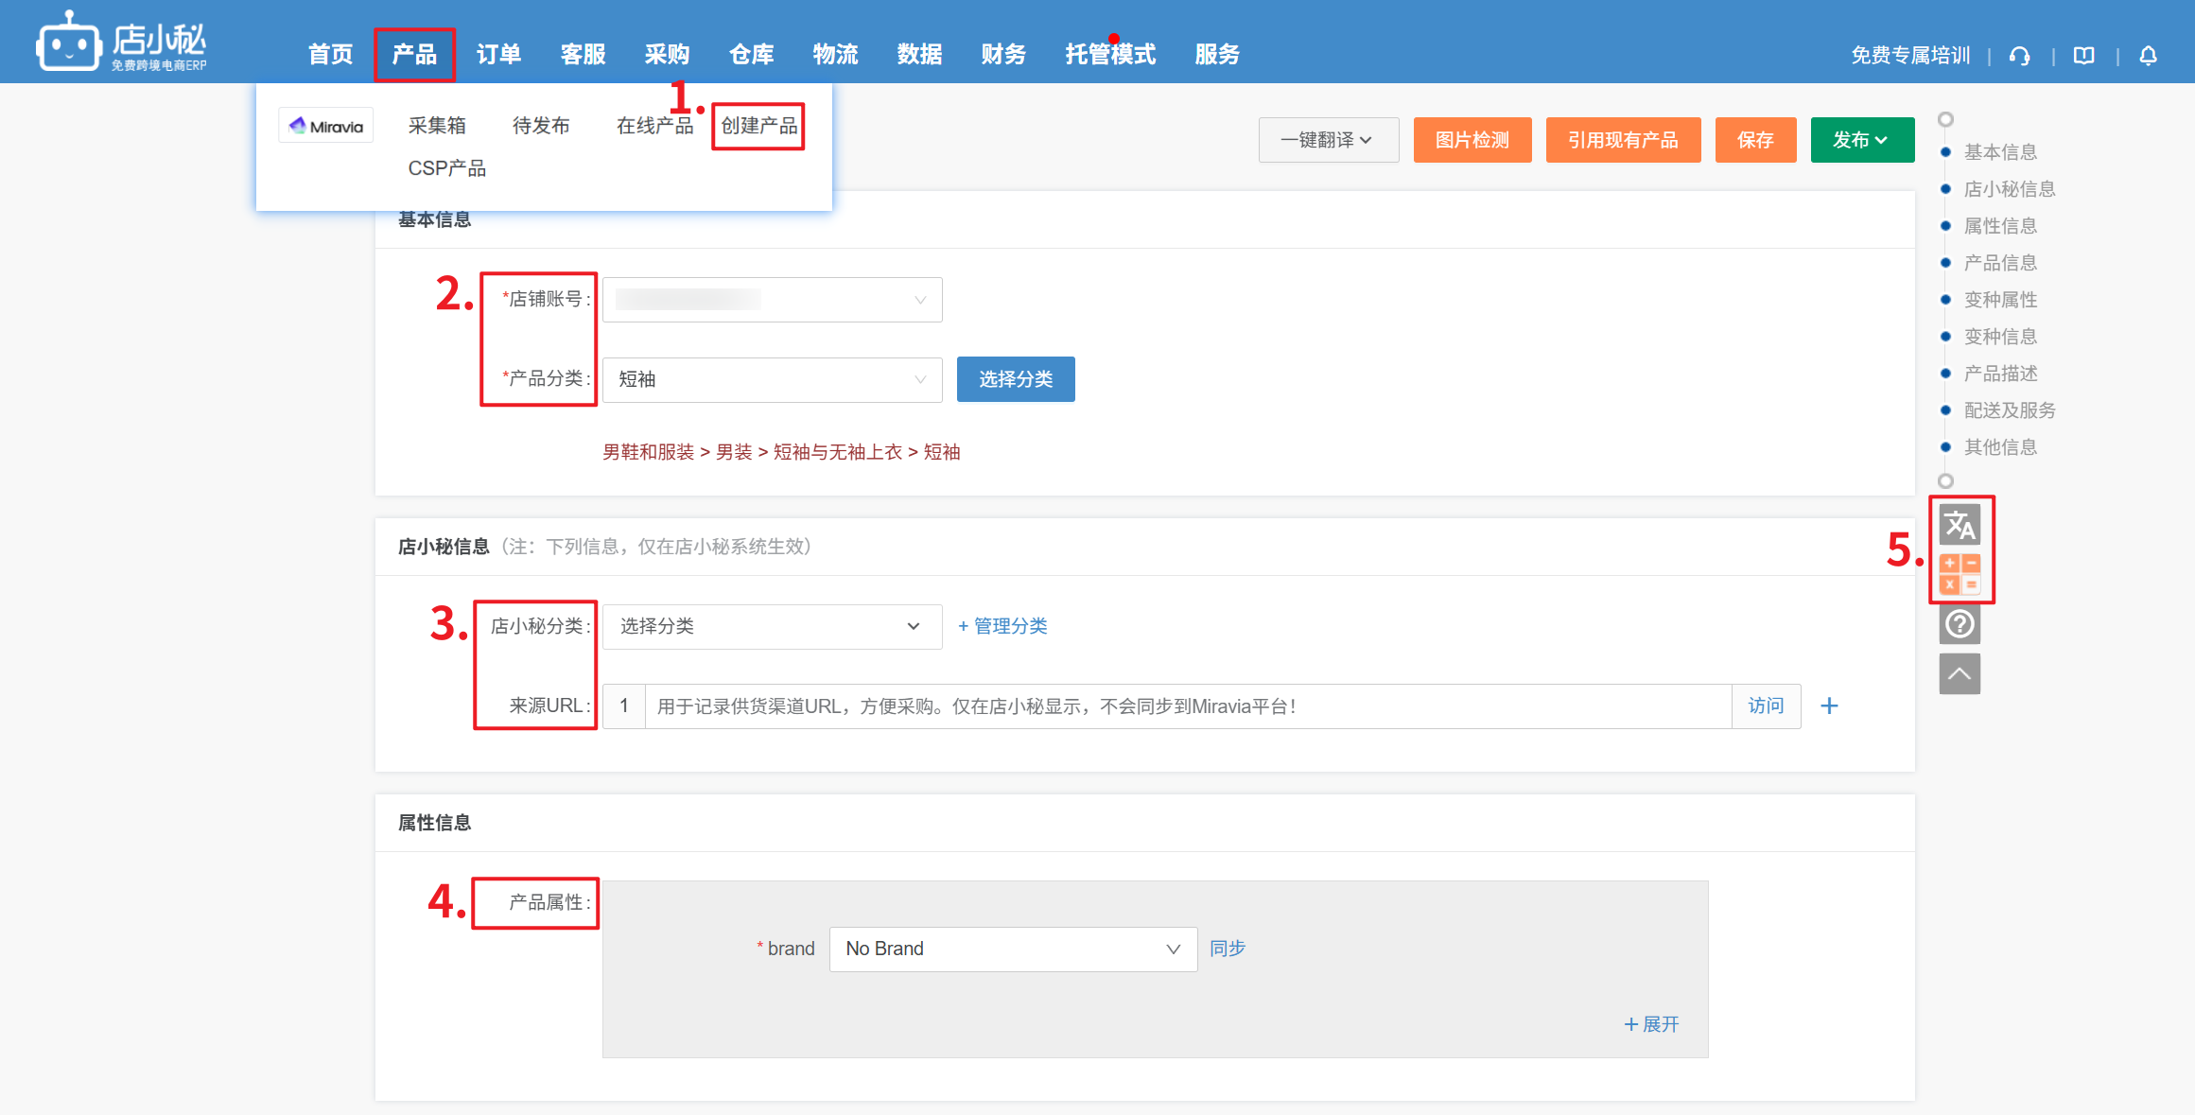The image size is (2195, 1115).
Task: Expand the 店铺账号 dropdown
Action: (772, 300)
